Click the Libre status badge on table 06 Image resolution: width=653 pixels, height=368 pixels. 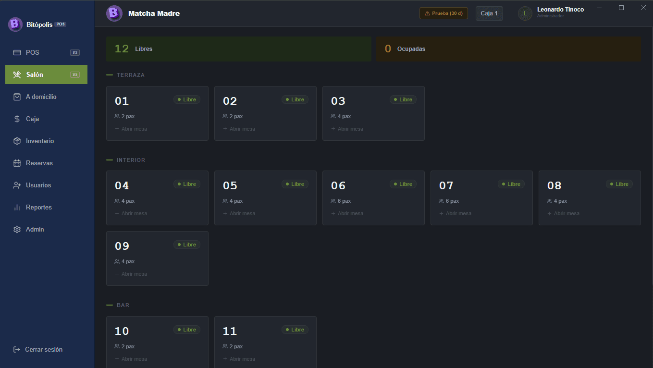(x=403, y=184)
